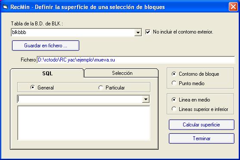Click the Tabla de la B.D. de BLK label
The image size is (240, 160).
click(x=37, y=24)
